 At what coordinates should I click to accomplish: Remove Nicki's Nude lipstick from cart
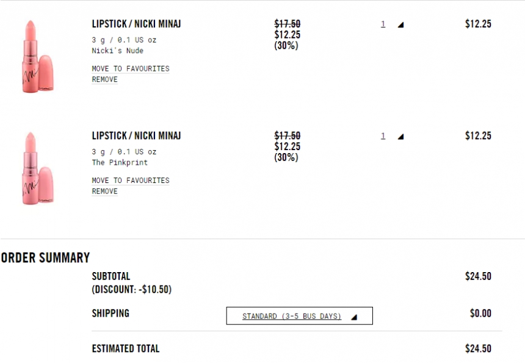pos(104,79)
